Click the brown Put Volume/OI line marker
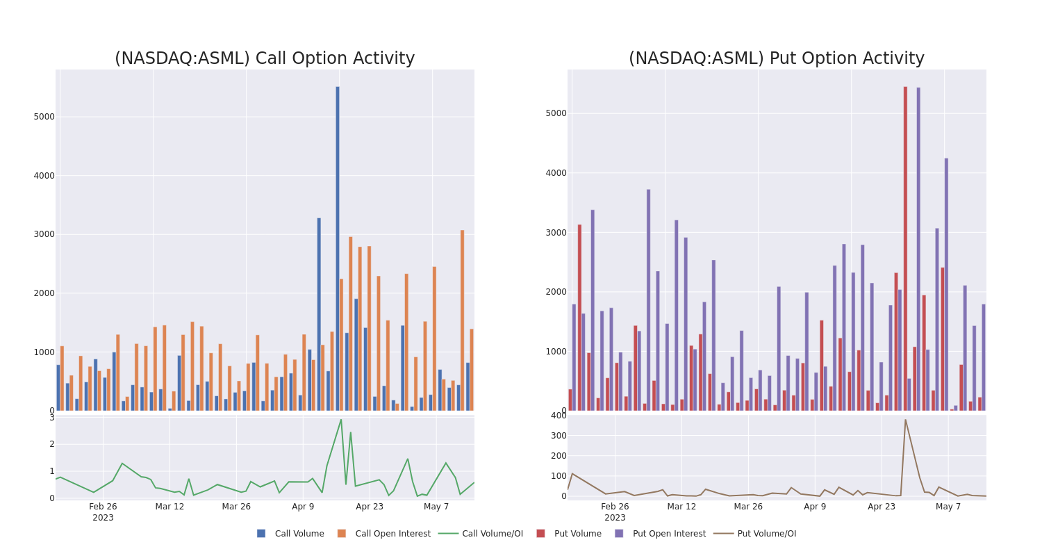1042x556 pixels. pos(723,534)
